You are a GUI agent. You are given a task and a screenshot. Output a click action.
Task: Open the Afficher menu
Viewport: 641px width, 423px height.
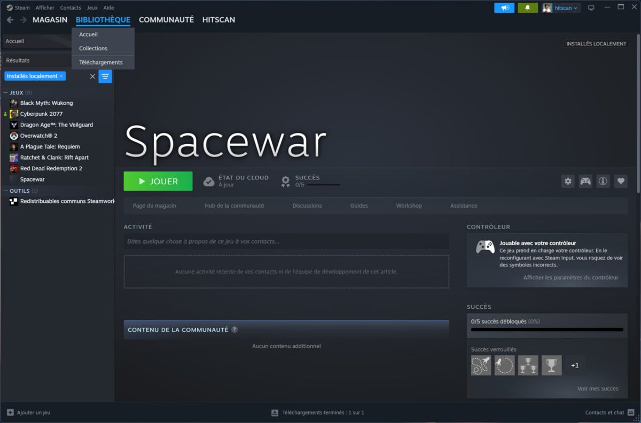[45, 8]
